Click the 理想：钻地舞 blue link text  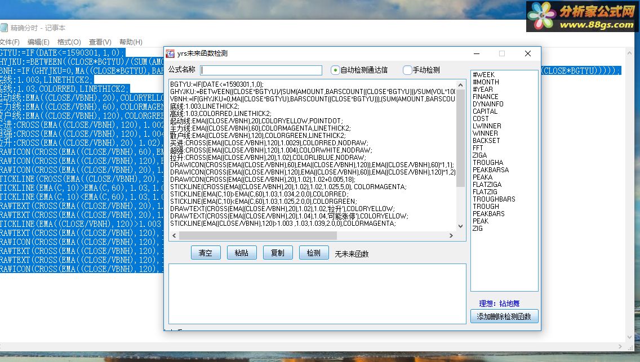coord(499,303)
